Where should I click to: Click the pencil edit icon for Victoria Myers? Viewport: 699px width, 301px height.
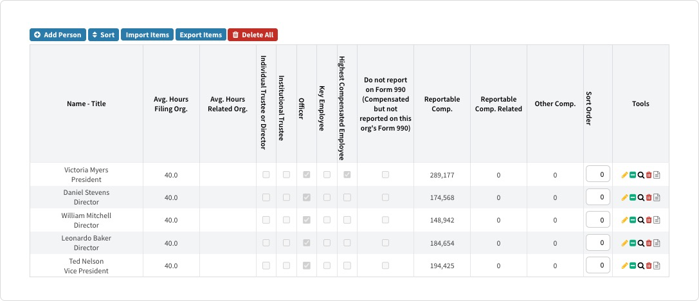[624, 175]
